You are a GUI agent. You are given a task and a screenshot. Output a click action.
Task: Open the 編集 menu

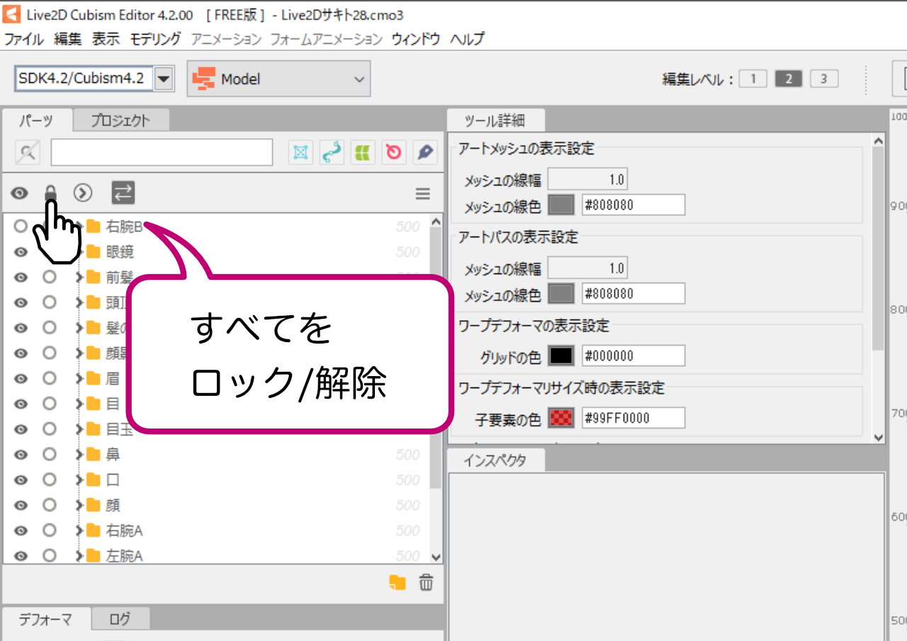tap(68, 39)
